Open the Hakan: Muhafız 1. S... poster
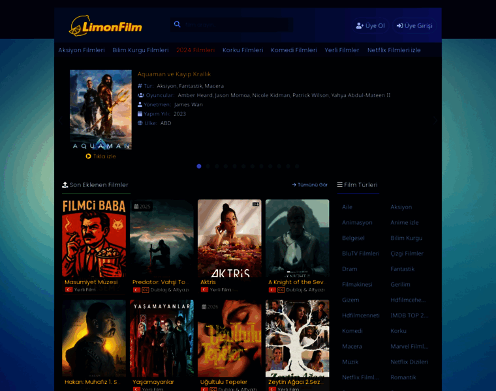The width and height of the screenshot is (496, 391). (94, 338)
